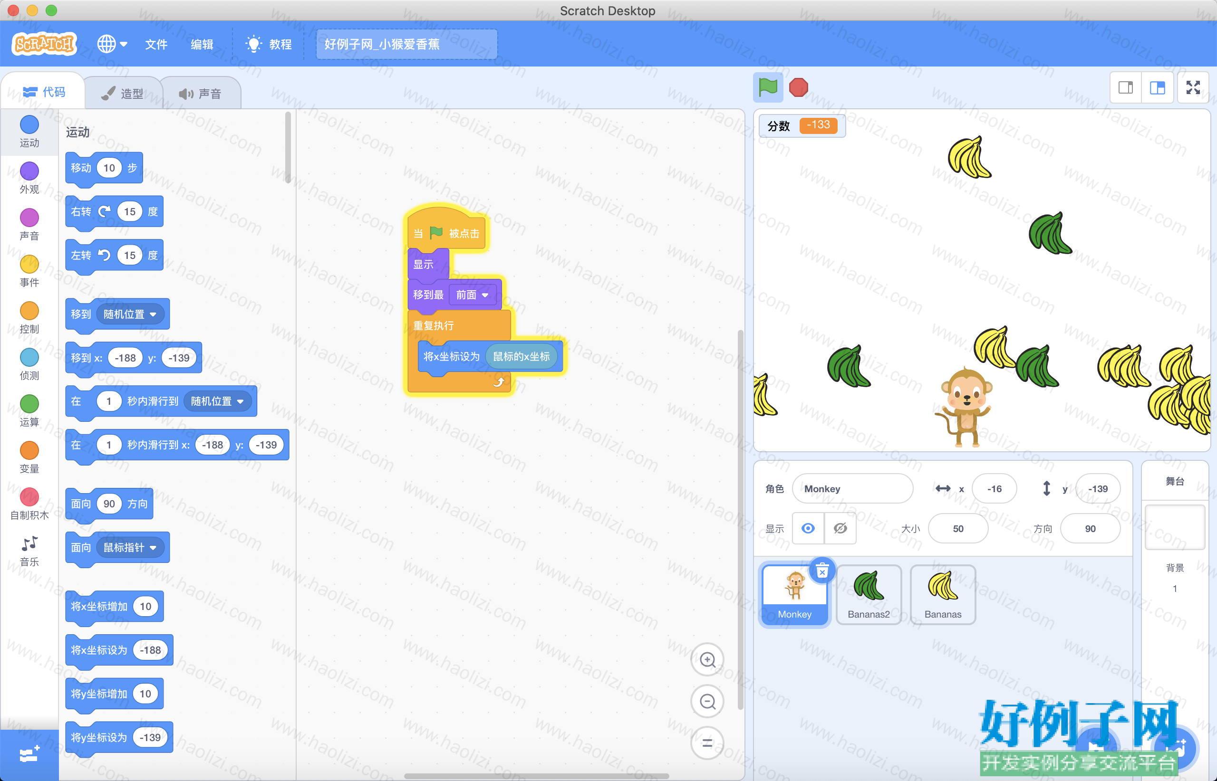Zoom in the code workspace
The height and width of the screenshot is (781, 1217).
point(707,659)
